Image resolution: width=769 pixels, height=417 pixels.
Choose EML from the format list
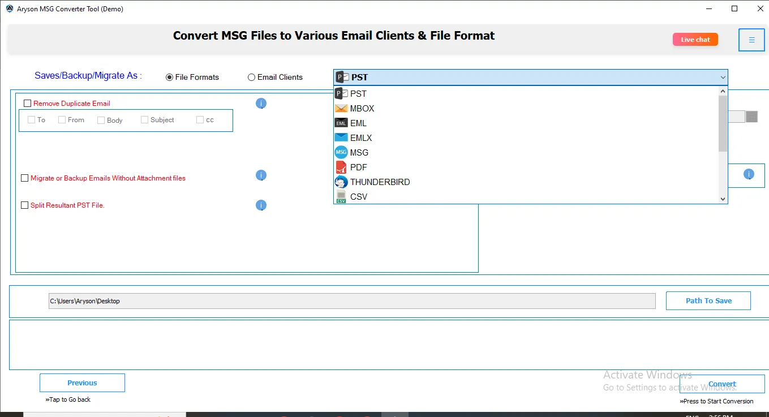pos(526,123)
